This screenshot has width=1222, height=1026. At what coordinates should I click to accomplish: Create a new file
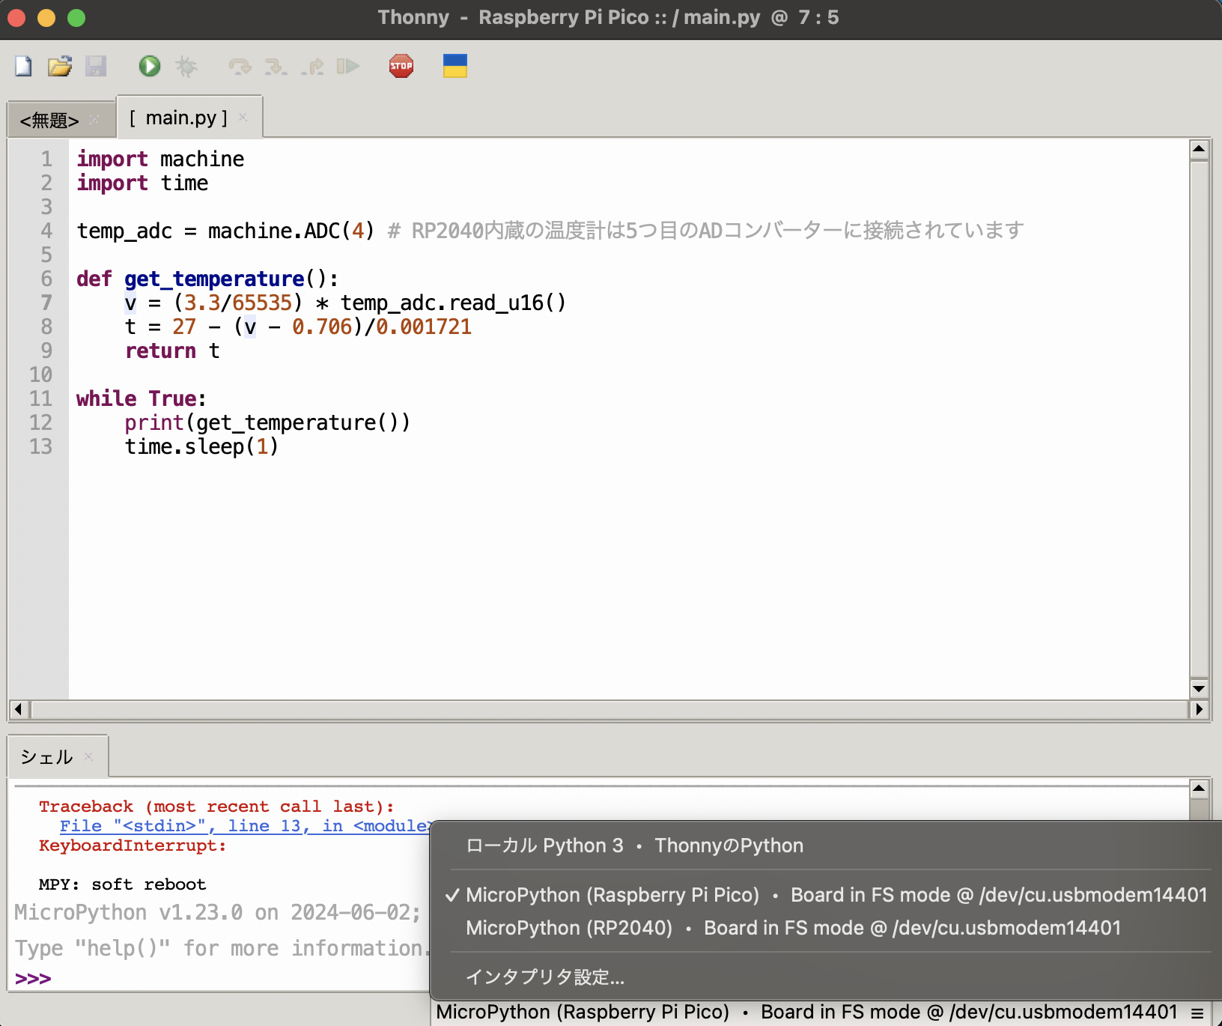pos(22,66)
